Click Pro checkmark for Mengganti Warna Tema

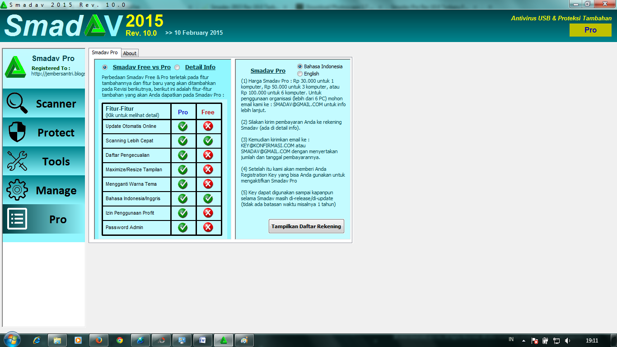(183, 184)
